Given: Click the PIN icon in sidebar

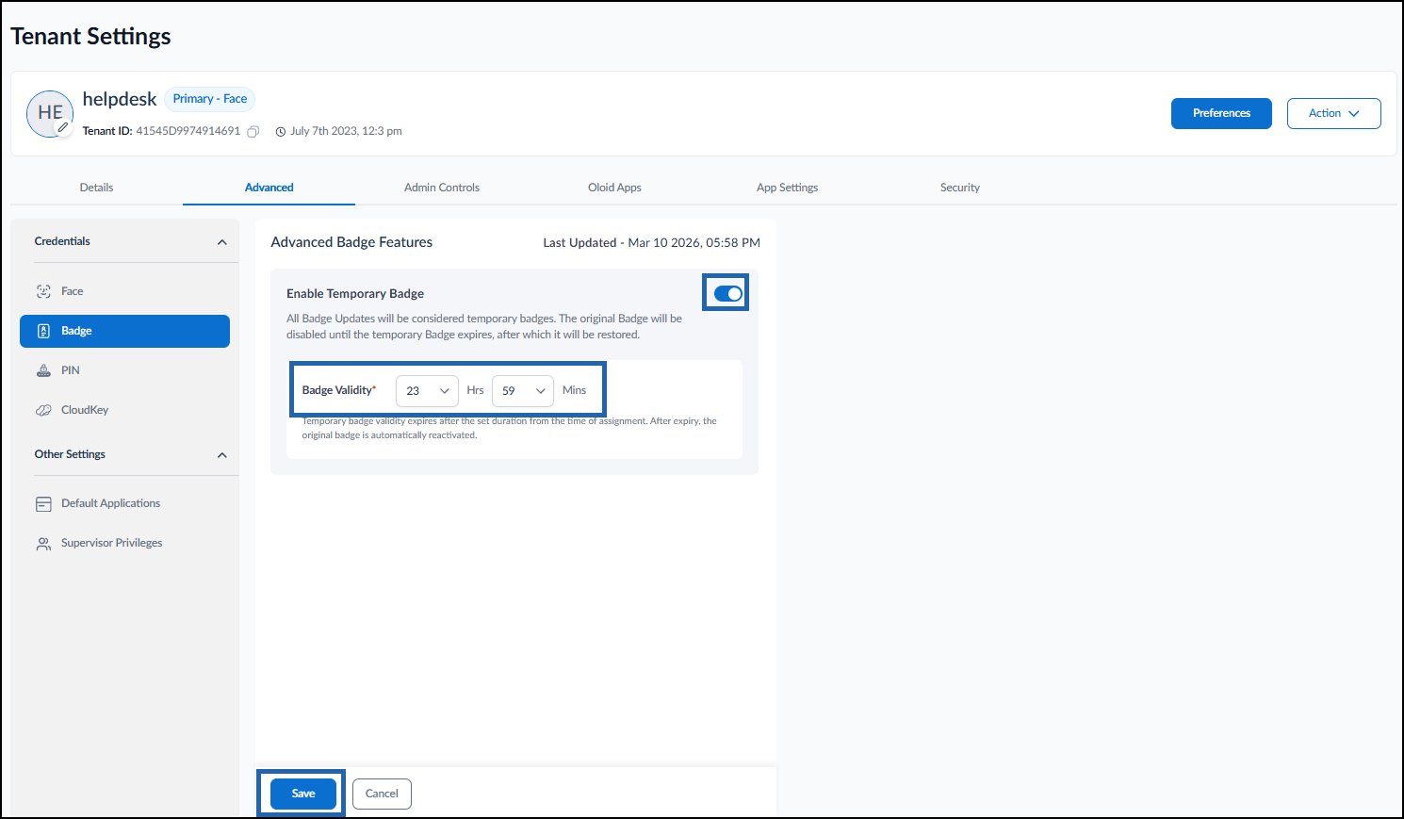Looking at the screenshot, I should click(43, 370).
